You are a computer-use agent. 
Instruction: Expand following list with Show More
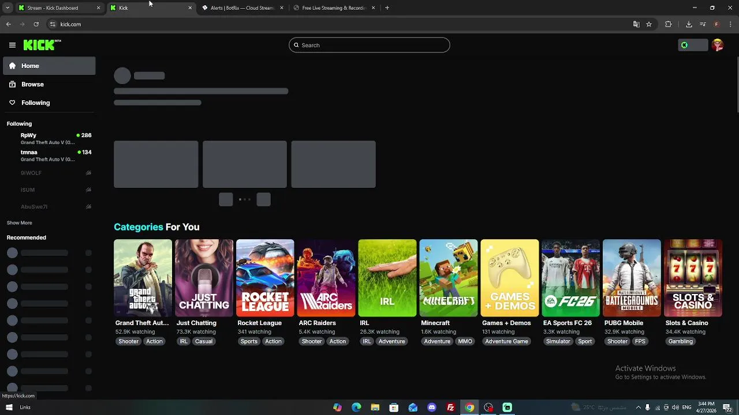(20, 222)
